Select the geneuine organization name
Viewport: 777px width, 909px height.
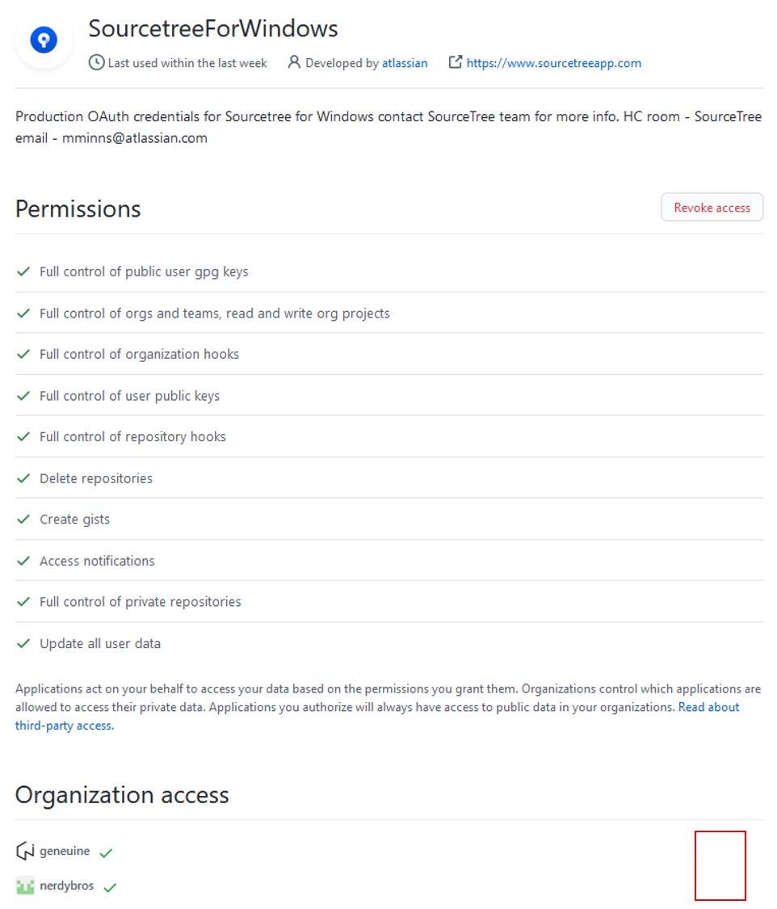65,852
